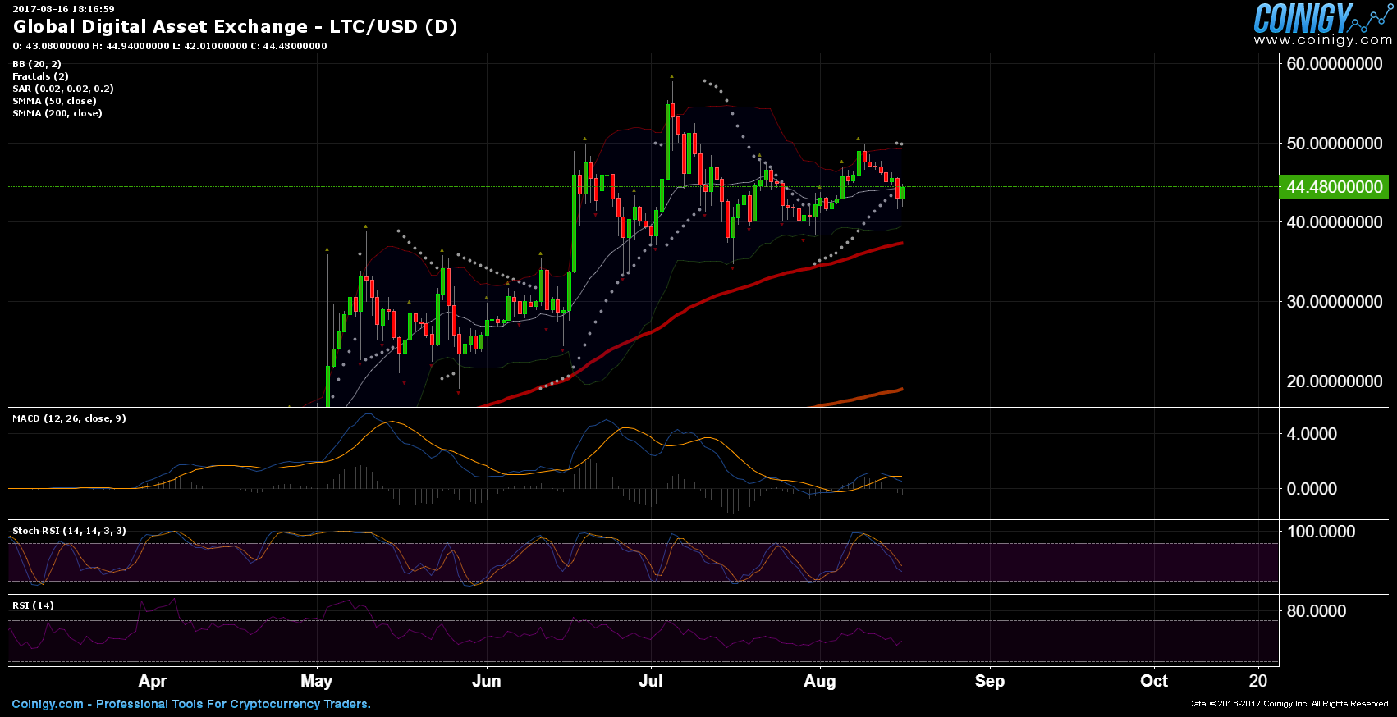Click the 40.00000000 price axis label
Viewport: 1397px width, 717px height.
pos(1335,222)
